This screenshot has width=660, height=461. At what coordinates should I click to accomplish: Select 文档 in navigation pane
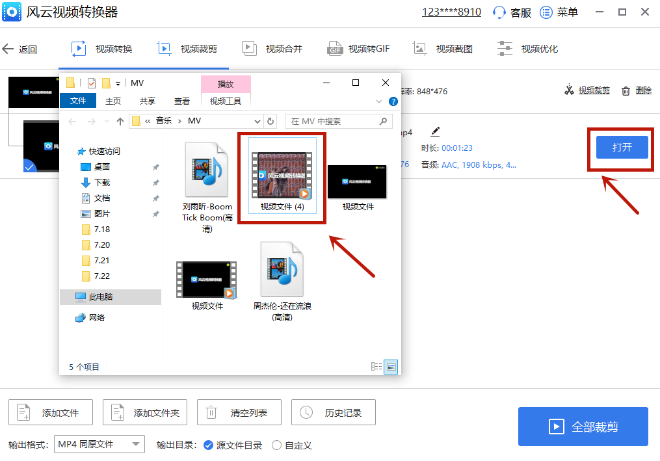point(96,198)
